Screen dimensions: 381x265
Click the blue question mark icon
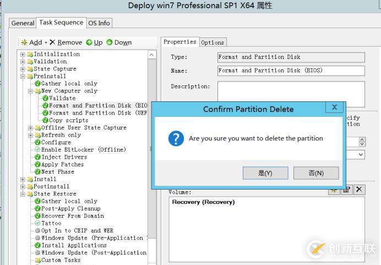pyautogui.click(x=176, y=138)
